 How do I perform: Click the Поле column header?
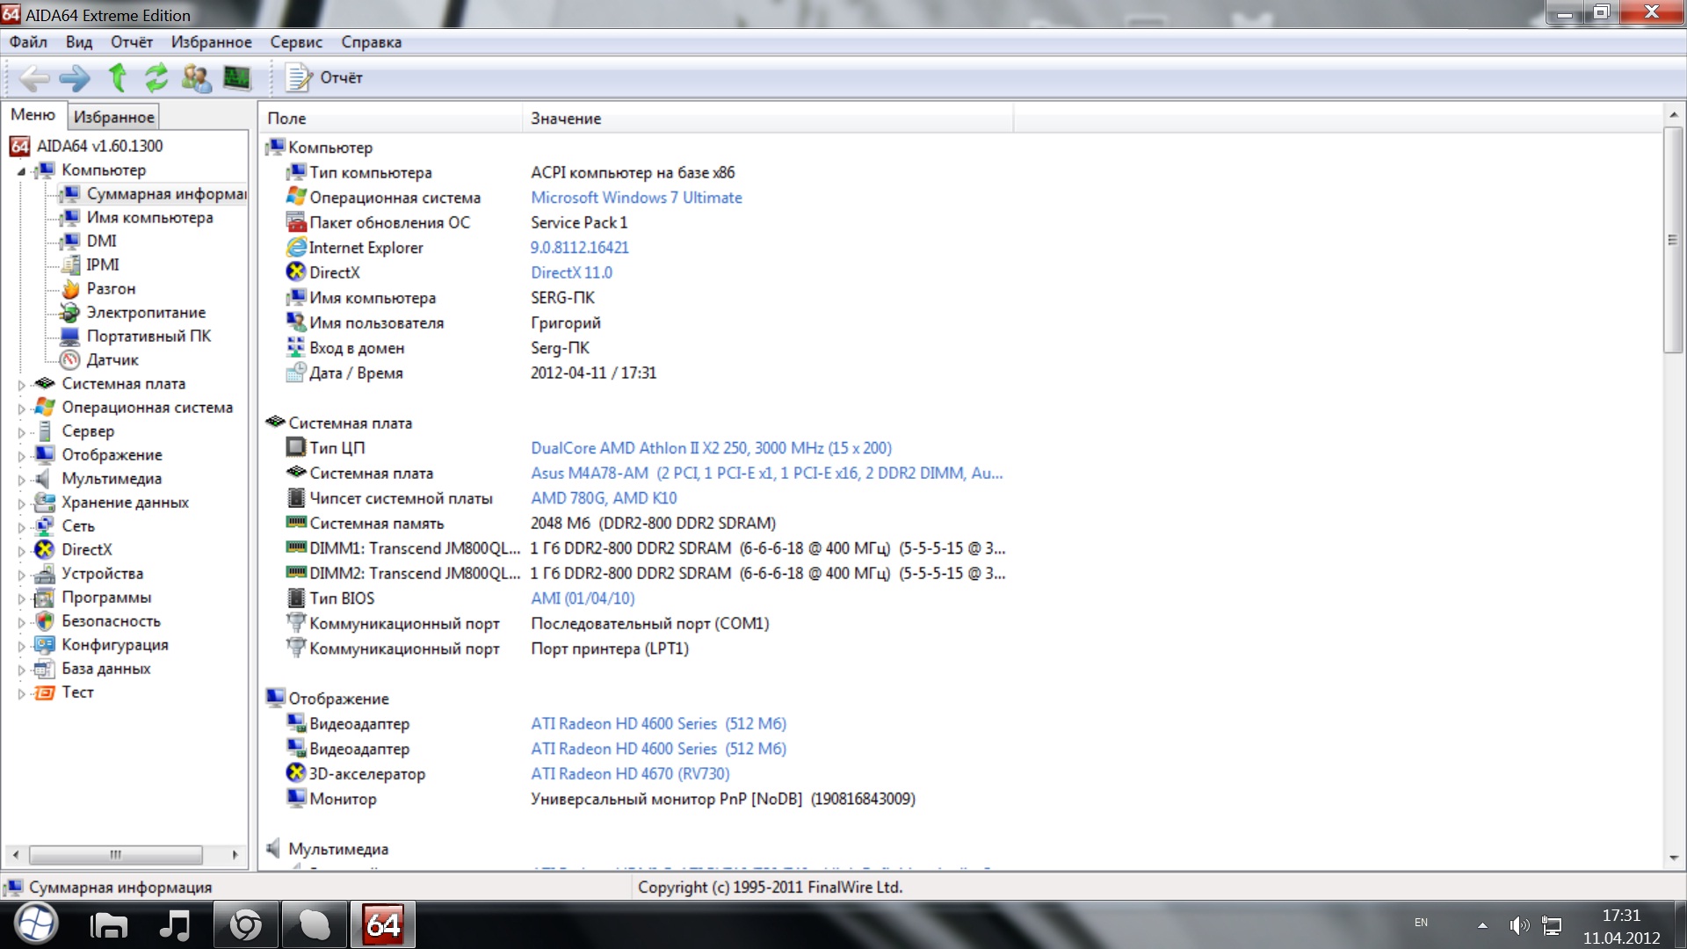pos(391,119)
